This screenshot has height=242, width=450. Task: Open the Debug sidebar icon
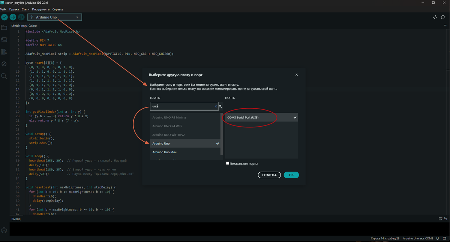[4, 64]
